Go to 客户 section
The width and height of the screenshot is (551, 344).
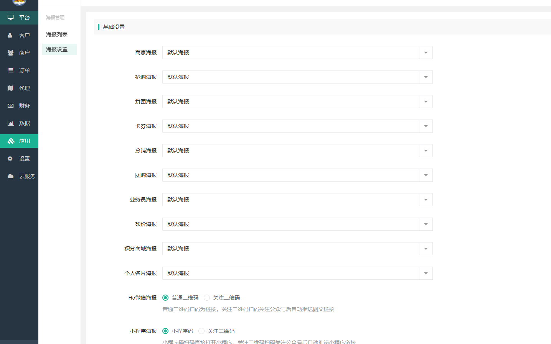pos(19,35)
